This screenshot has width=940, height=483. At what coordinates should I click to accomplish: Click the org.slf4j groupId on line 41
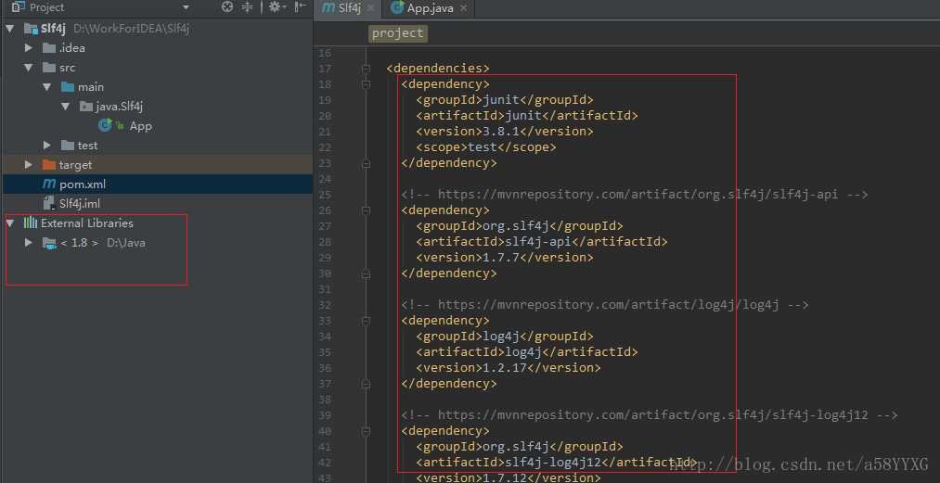pyautogui.click(x=519, y=447)
